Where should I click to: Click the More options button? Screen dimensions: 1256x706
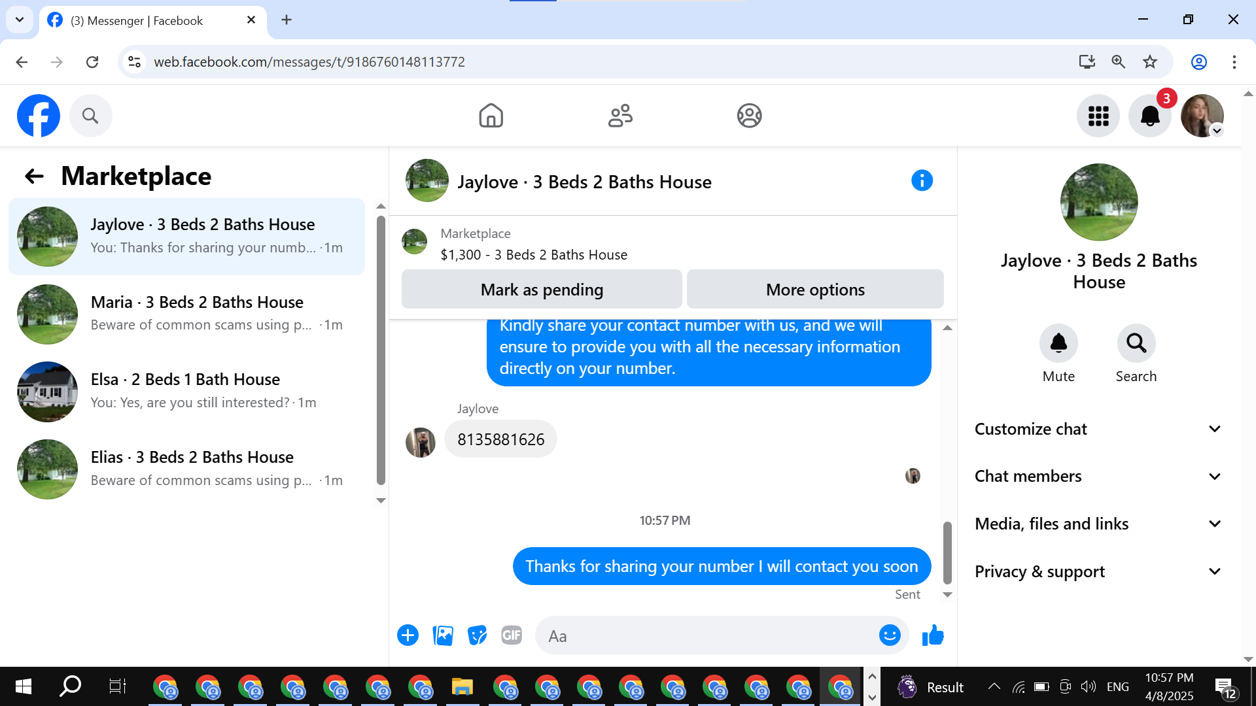[815, 290]
